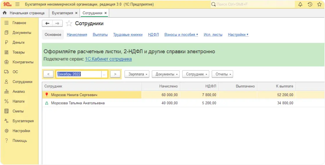Click the 5 200,00 НДФЛ cell
The width and height of the screenshot is (325, 165).
pos(199,103)
